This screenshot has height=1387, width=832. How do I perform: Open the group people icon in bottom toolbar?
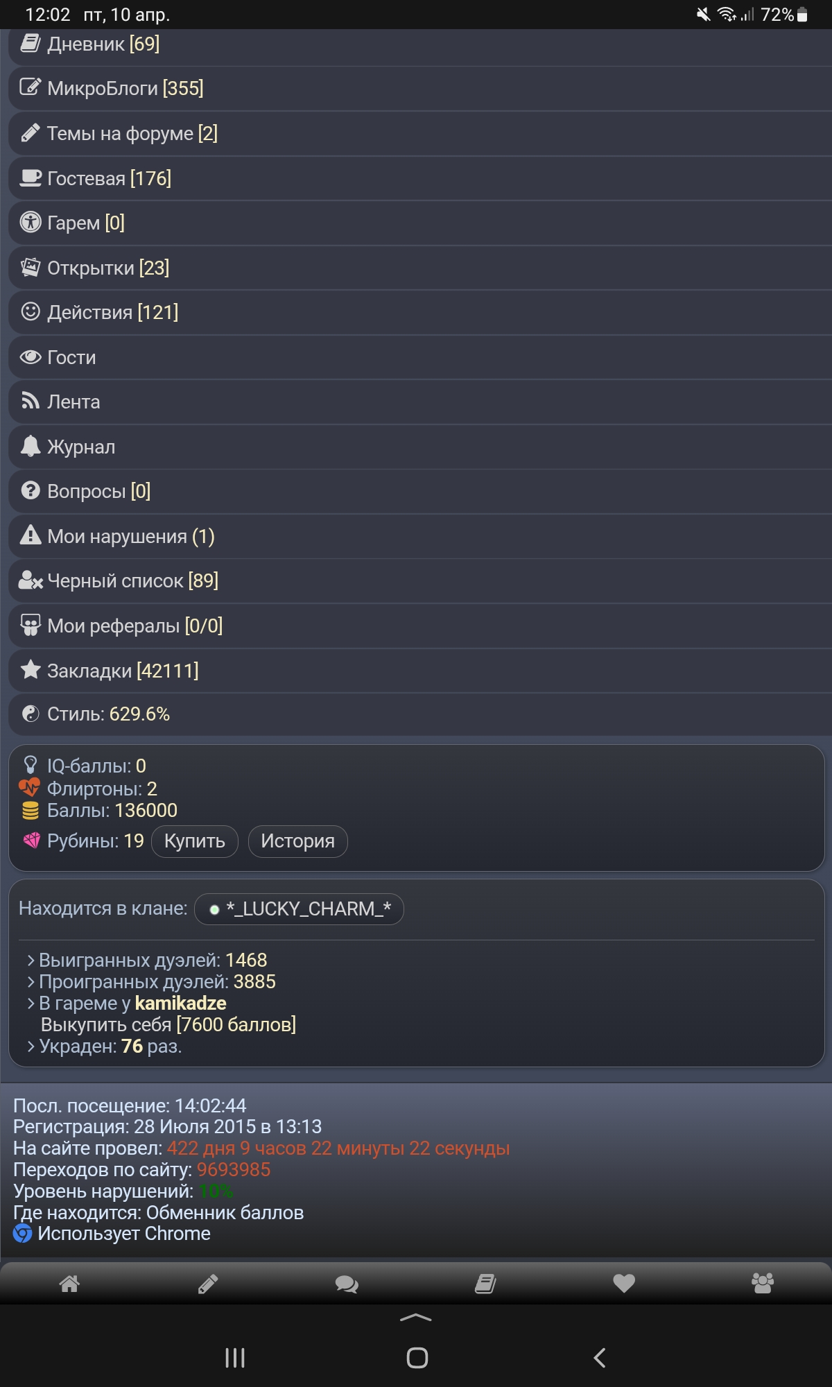click(763, 1284)
